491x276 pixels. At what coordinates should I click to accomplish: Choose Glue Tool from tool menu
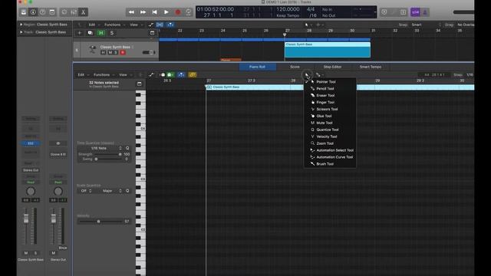[x=330, y=116]
